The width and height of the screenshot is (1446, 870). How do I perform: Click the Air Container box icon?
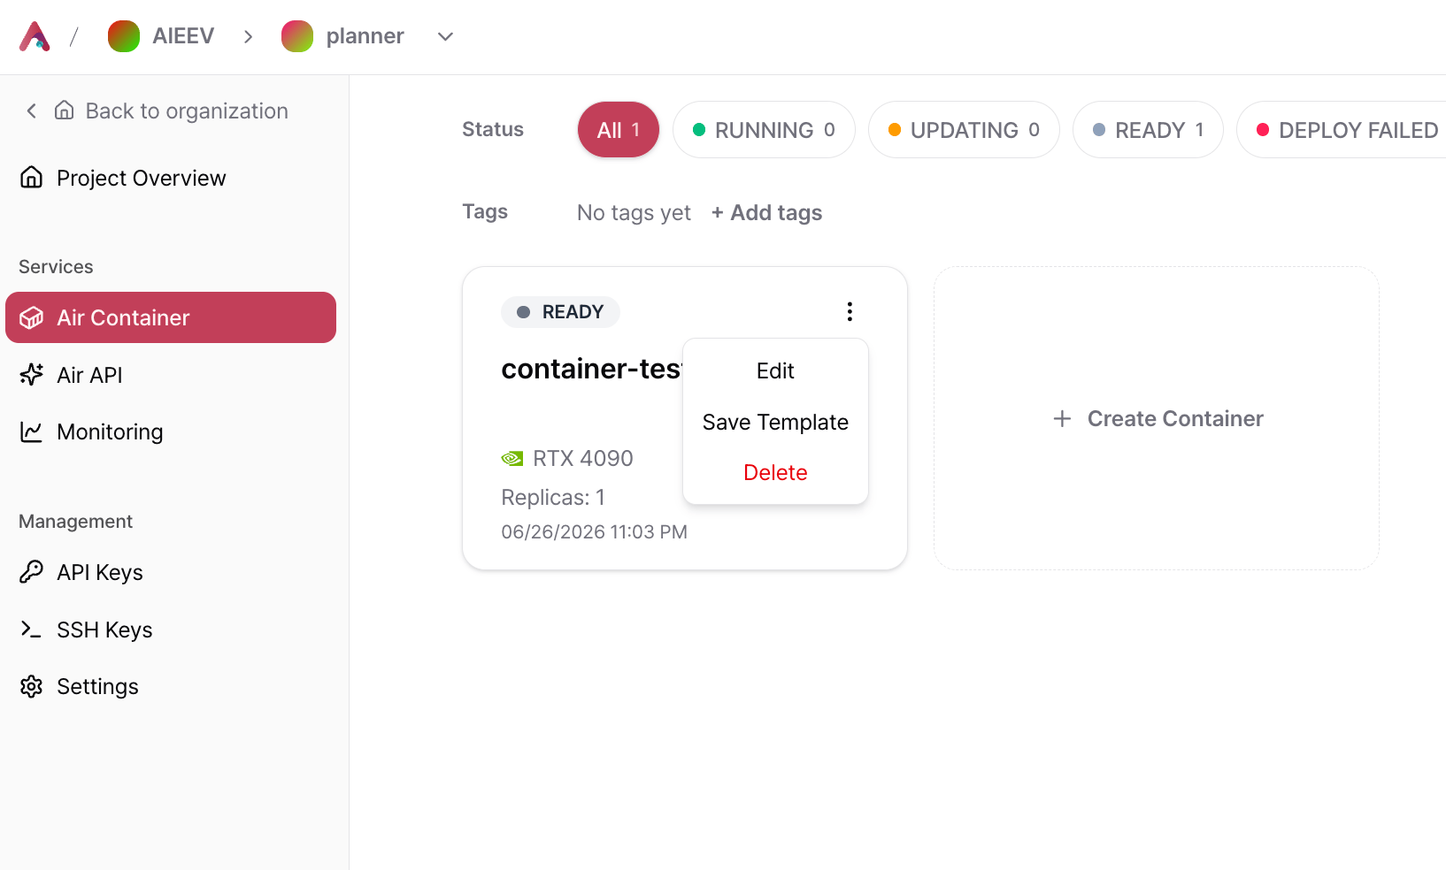pos(31,317)
